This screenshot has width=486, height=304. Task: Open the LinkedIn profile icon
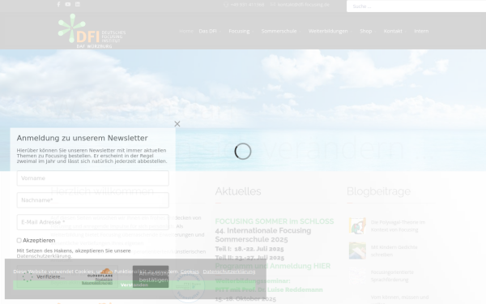(x=78, y=4)
